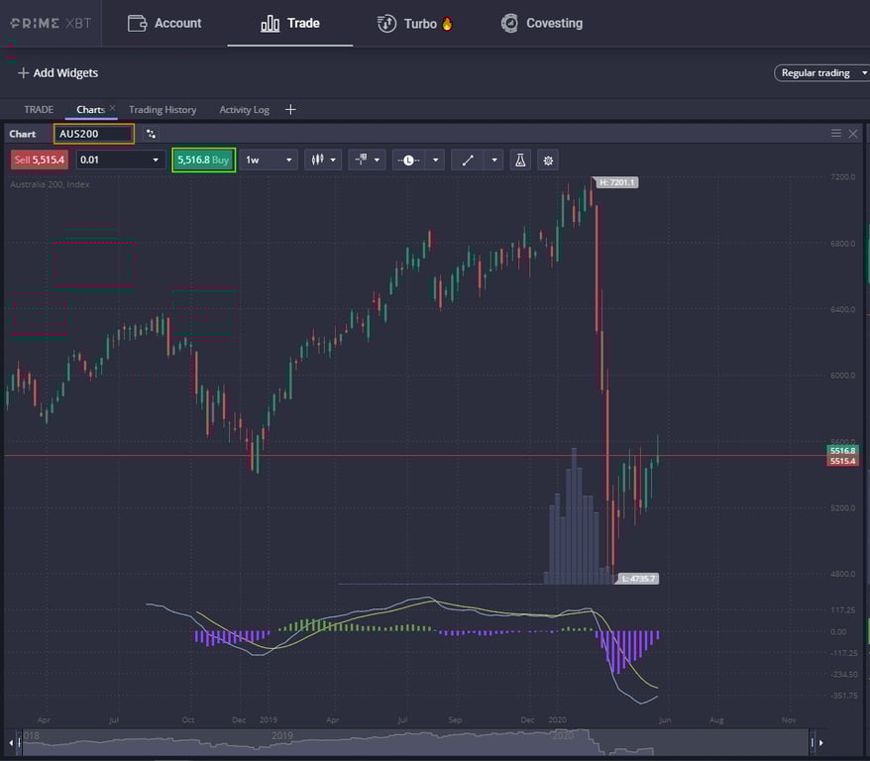Open the Turbo section with flame icon
The width and height of the screenshot is (870, 761).
pos(415,22)
